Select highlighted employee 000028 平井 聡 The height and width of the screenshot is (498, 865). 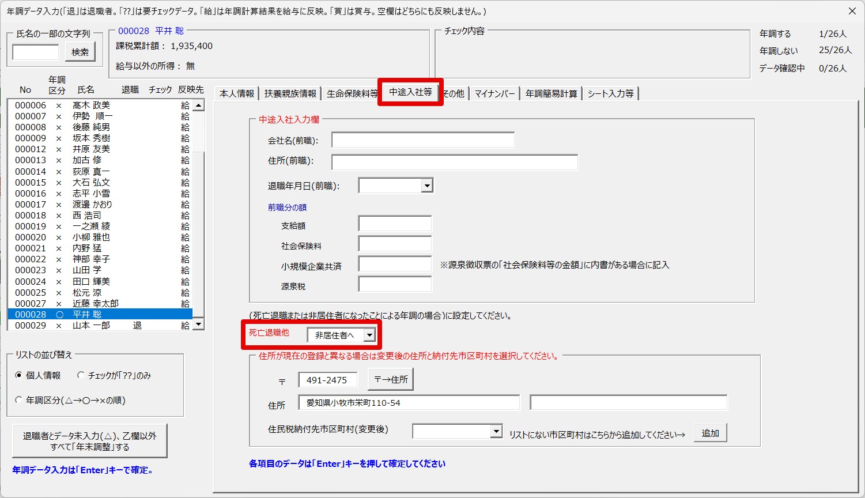(x=100, y=314)
